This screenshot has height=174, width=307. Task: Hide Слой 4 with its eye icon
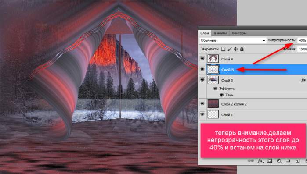point(202,59)
